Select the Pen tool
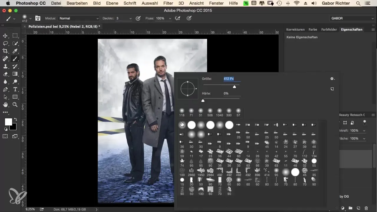The height and width of the screenshot is (212, 377). (x=5, y=90)
